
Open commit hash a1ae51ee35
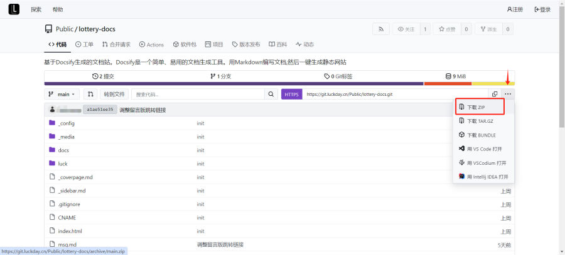[x=100, y=110]
